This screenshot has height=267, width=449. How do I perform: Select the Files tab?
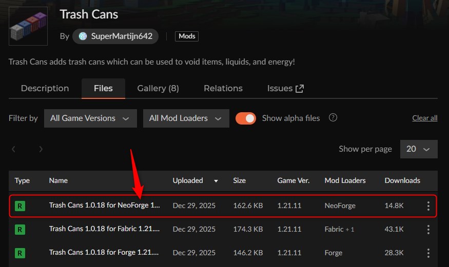tap(103, 88)
